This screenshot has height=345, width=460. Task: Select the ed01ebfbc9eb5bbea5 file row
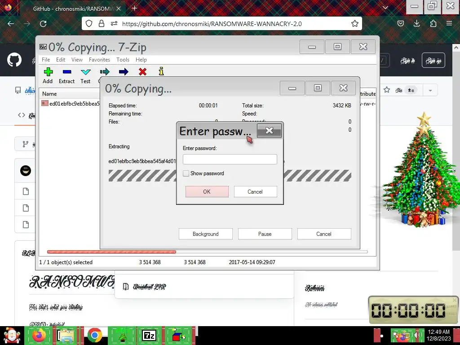(x=71, y=103)
